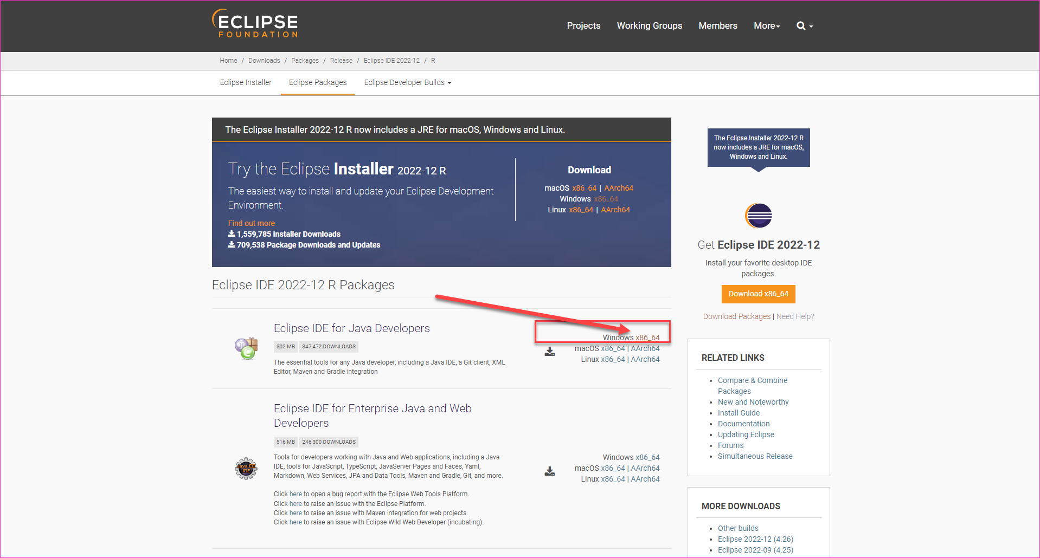Click the Java Developers package icon
The image size is (1040, 558).
[x=246, y=348]
